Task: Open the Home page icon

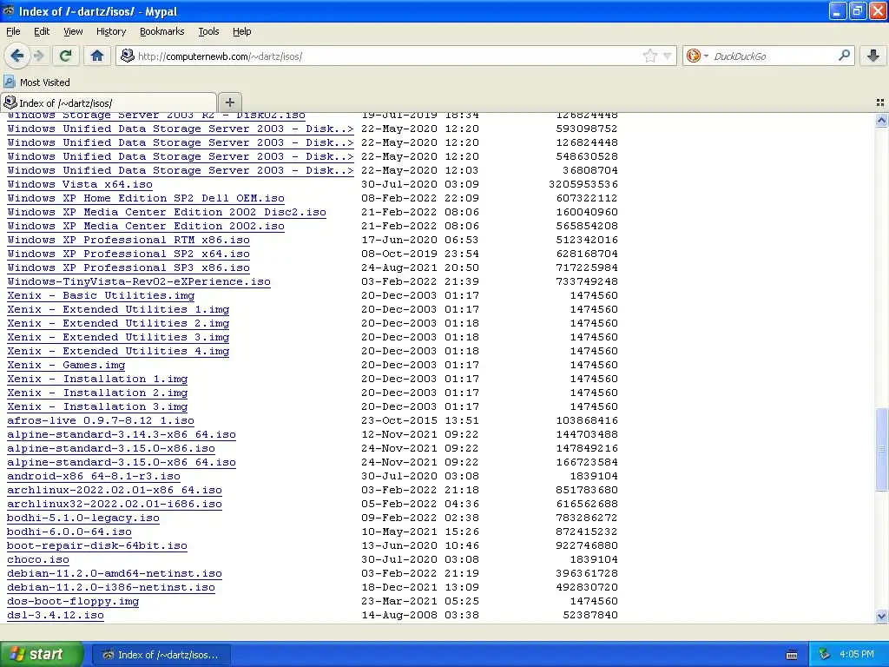Action: tap(97, 56)
